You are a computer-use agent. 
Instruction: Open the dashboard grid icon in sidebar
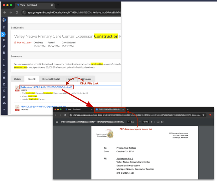[x=4, y=27]
